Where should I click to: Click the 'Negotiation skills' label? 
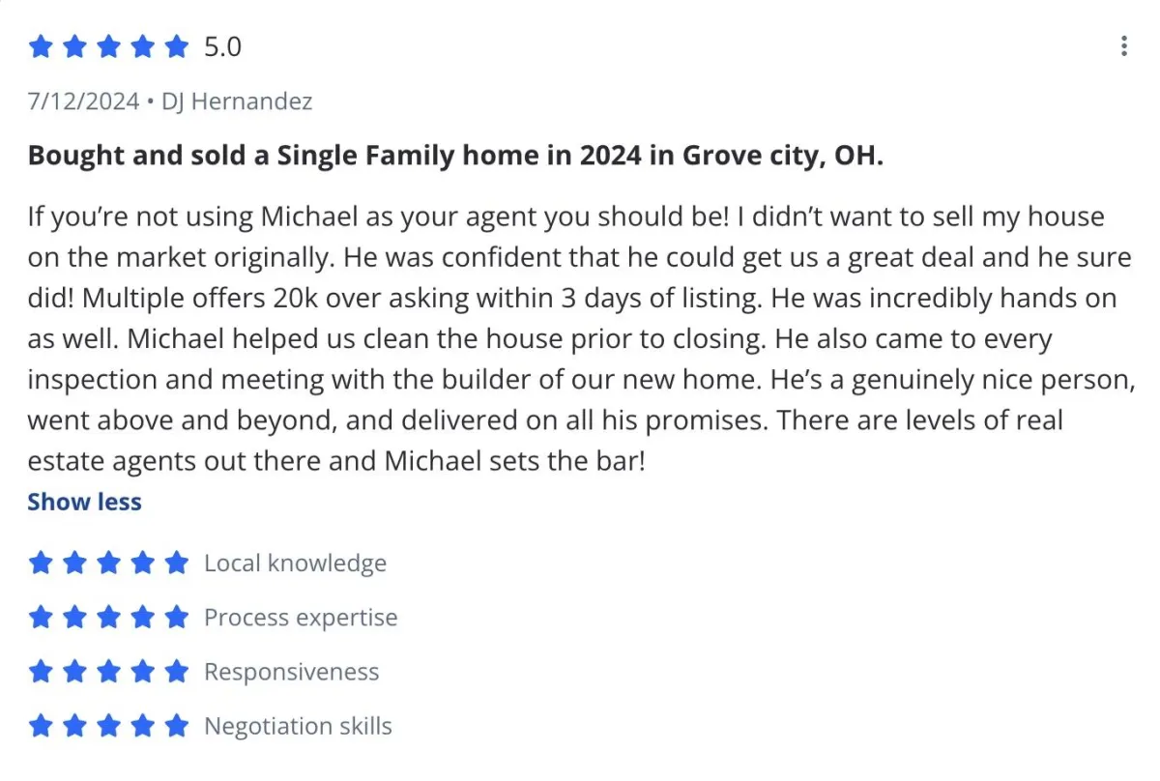point(298,726)
